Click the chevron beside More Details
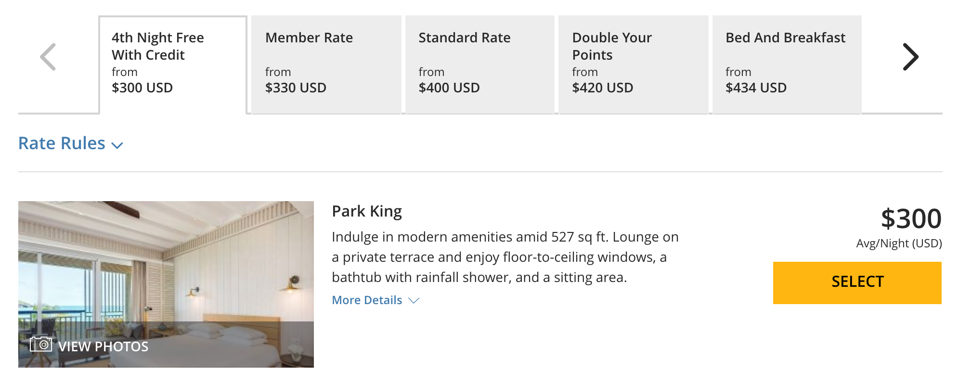The height and width of the screenshot is (384, 958). click(x=414, y=301)
